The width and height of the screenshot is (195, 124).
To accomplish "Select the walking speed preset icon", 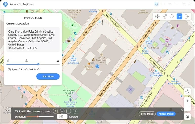I will tap(8, 61).
